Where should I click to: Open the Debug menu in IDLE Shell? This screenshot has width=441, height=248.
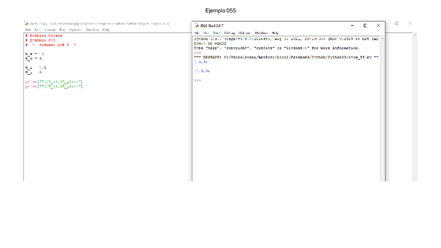pyautogui.click(x=229, y=33)
